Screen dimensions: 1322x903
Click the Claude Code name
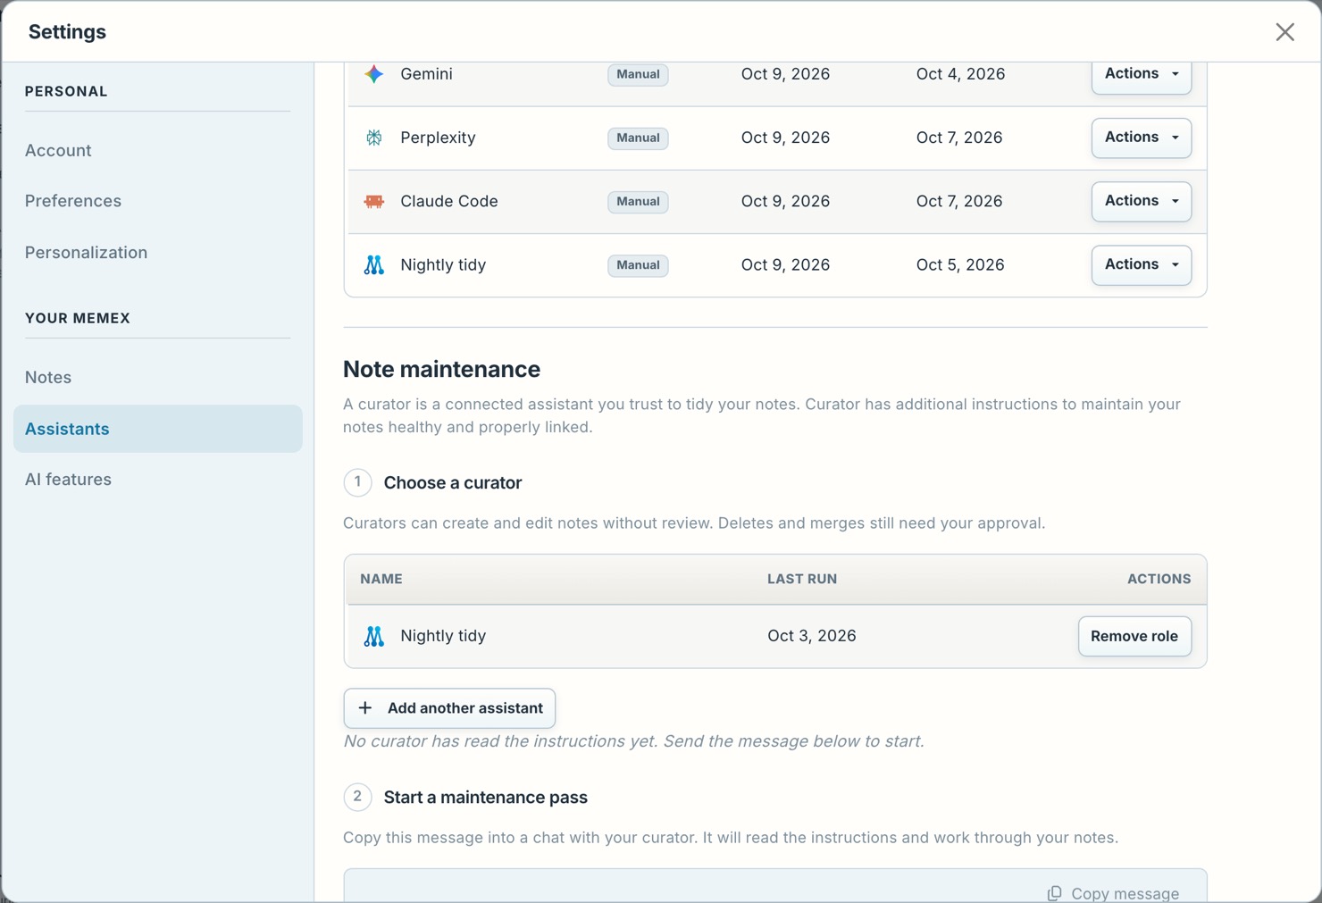tap(449, 202)
